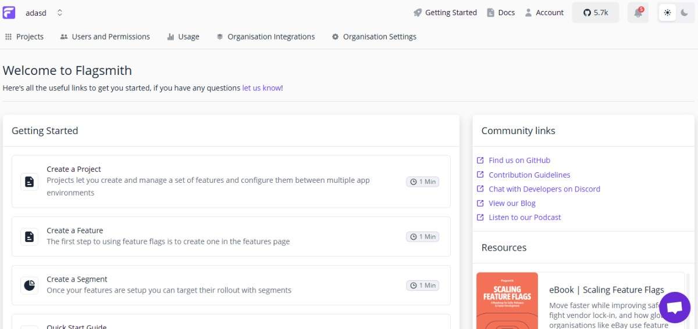Open the notifications bell
698x329 pixels.
(638, 12)
